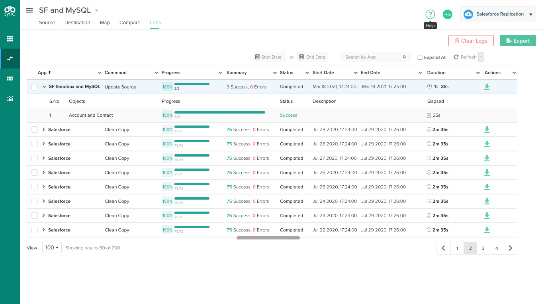Viewport: 544px width, 304px height.
Task: Select checkbox for Jul 25 2020 Salesforce row
Action: (35, 187)
